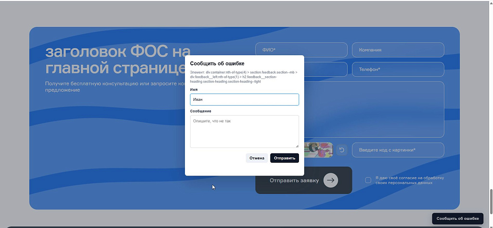
Task: Focus the Введите код с картинки field
Action: tap(398, 150)
